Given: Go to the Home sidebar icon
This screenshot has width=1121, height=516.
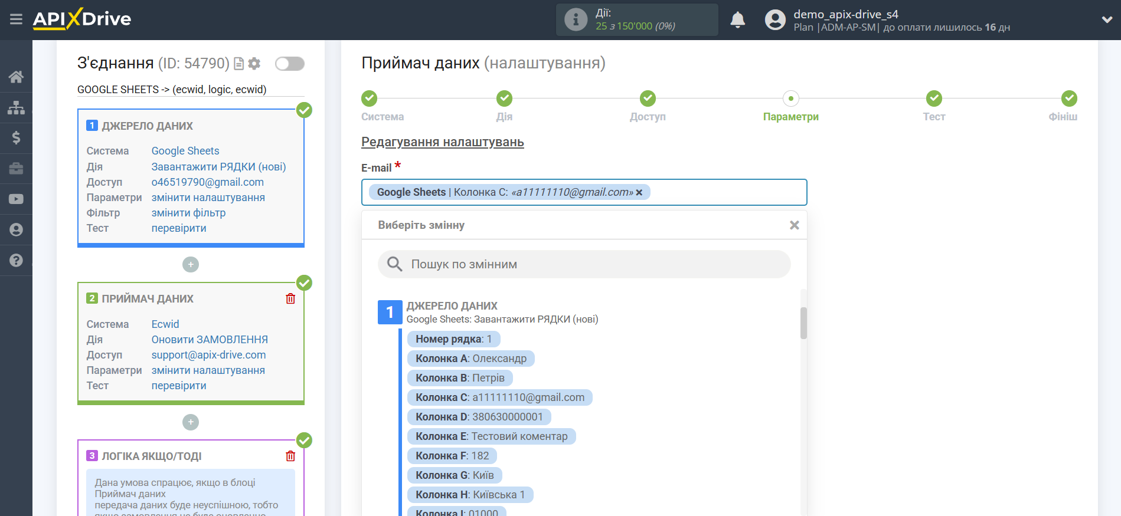Looking at the screenshot, I should coord(16,77).
